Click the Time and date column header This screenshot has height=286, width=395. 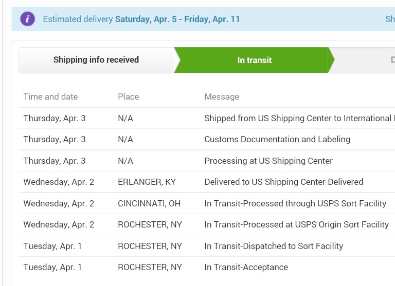(x=50, y=97)
